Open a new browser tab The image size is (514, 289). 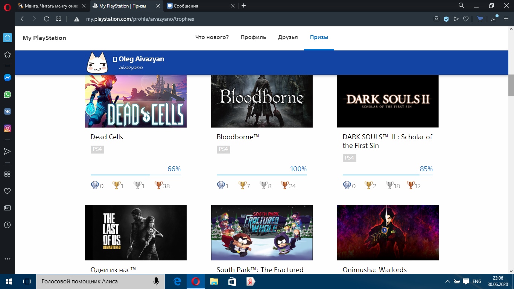pyautogui.click(x=243, y=6)
